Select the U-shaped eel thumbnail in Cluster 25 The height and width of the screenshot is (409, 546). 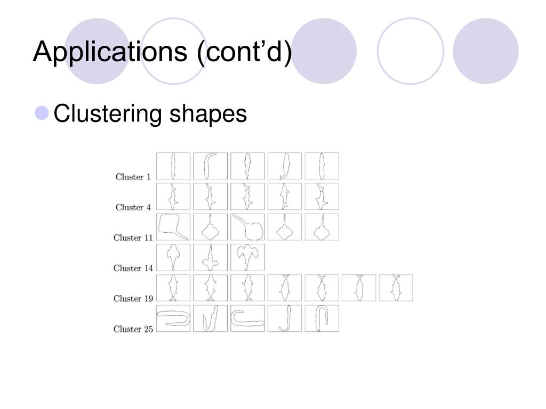173,318
